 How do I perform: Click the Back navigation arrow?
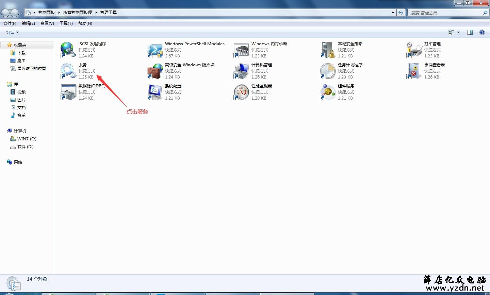[x=5, y=13]
